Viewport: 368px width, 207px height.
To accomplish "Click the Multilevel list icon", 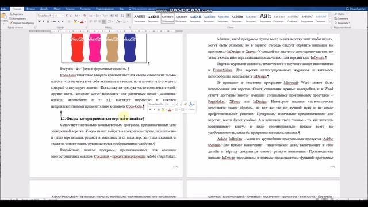I will [x=105, y=16].
